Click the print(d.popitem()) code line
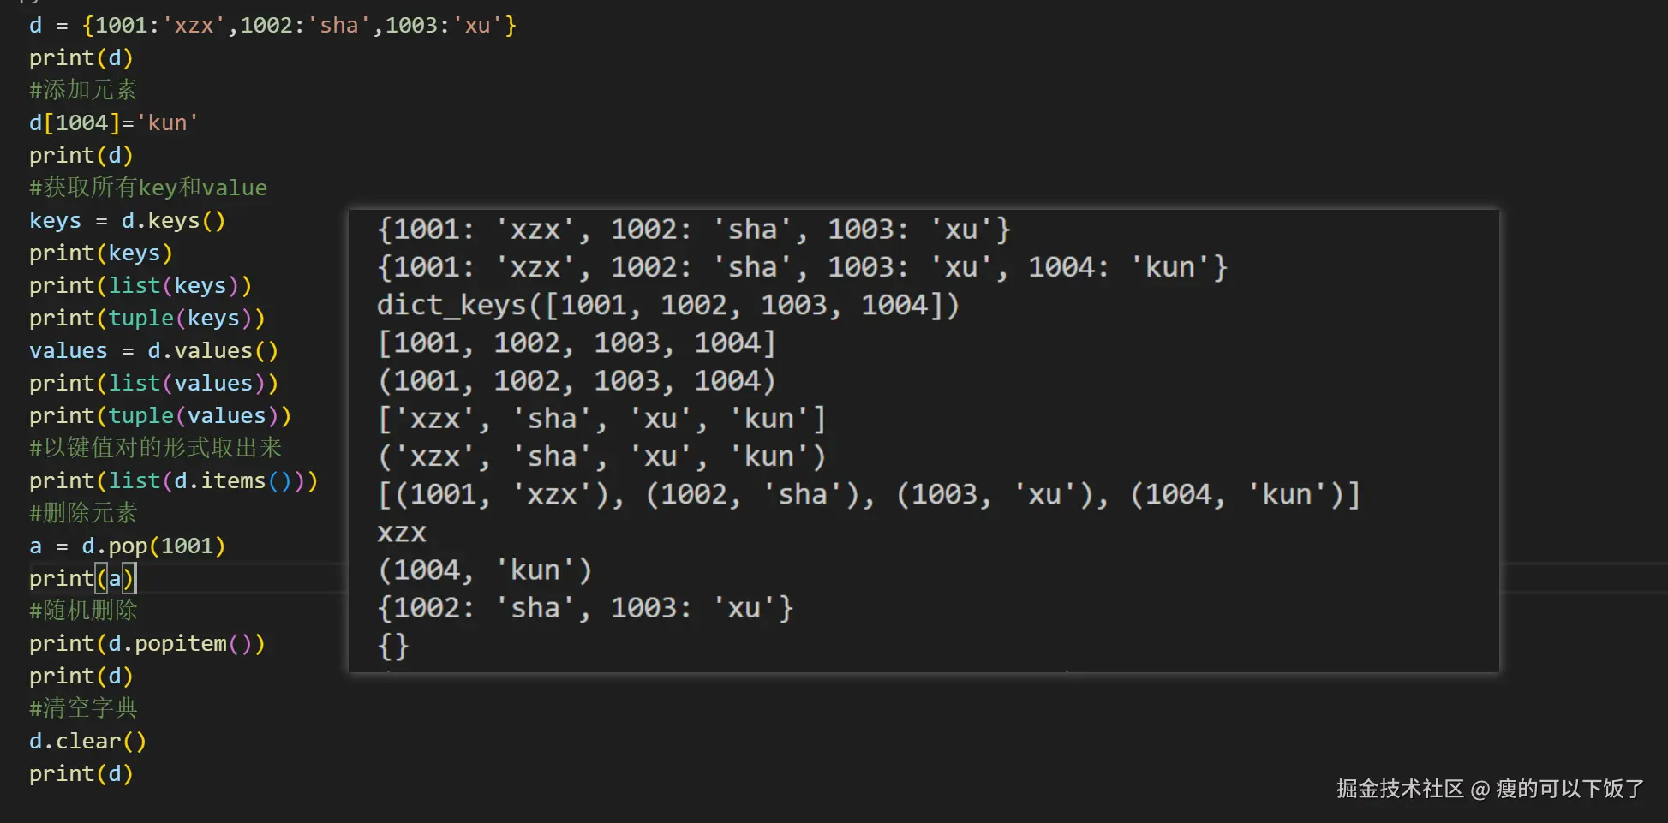 146,643
